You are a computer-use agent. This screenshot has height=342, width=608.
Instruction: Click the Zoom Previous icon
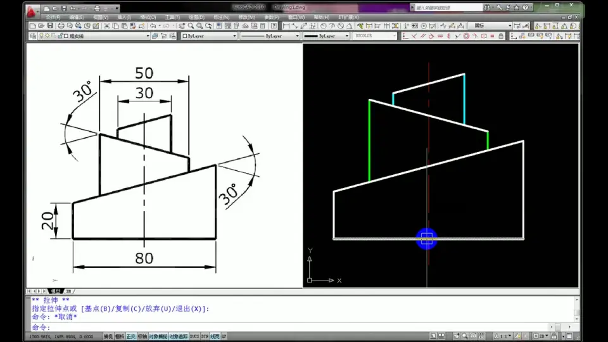pos(208,26)
